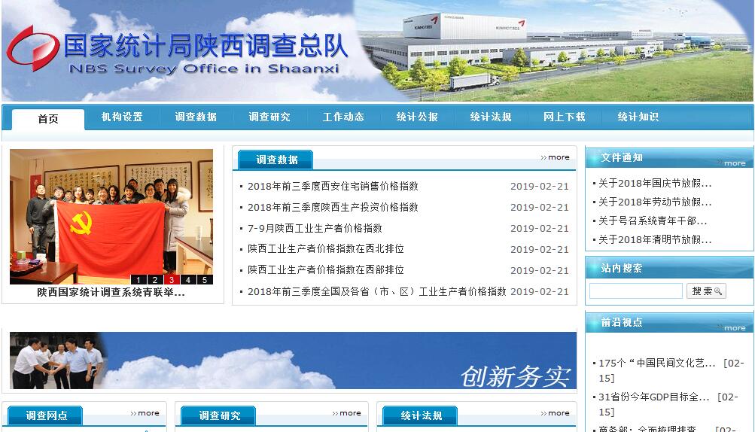The image size is (755, 432).
Task: Click the 调查数据 panel header tab
Action: pyautogui.click(x=276, y=160)
